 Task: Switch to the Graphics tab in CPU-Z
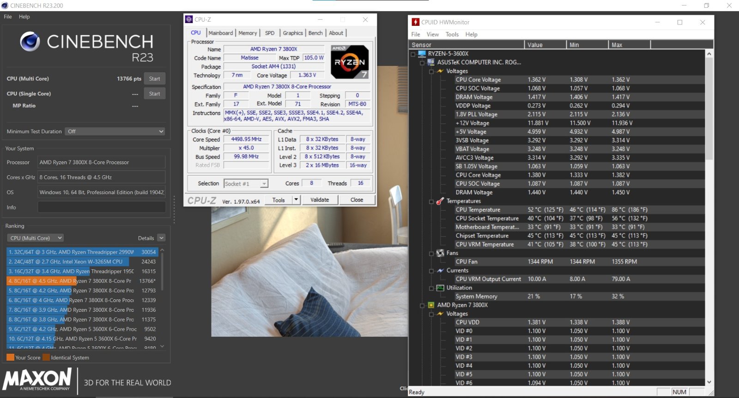pos(293,33)
